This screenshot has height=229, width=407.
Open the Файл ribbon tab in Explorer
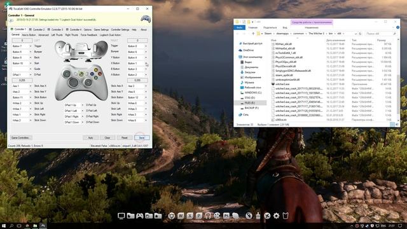click(239, 27)
